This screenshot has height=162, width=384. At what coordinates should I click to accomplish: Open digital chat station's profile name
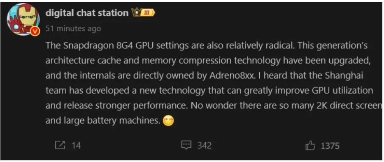(x=87, y=13)
